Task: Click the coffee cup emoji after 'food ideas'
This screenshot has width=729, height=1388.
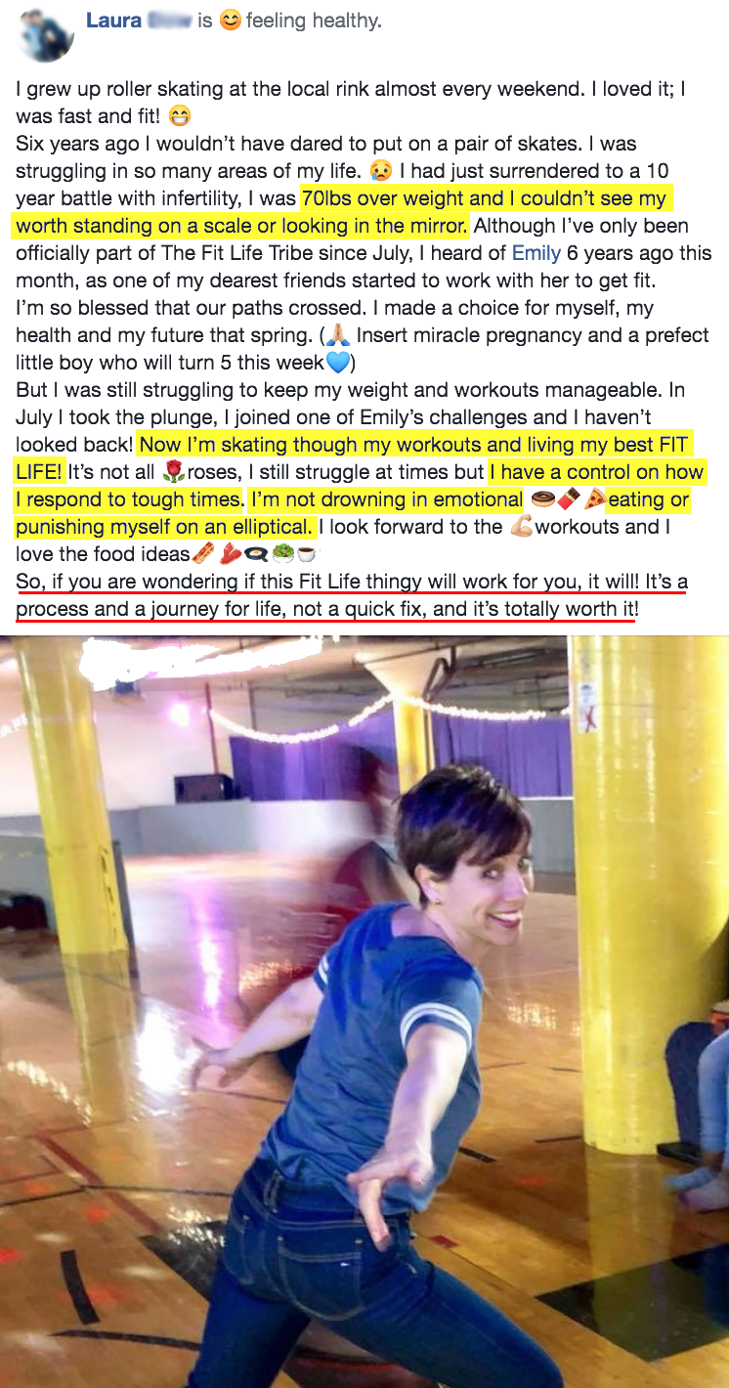Action: pos(307,554)
